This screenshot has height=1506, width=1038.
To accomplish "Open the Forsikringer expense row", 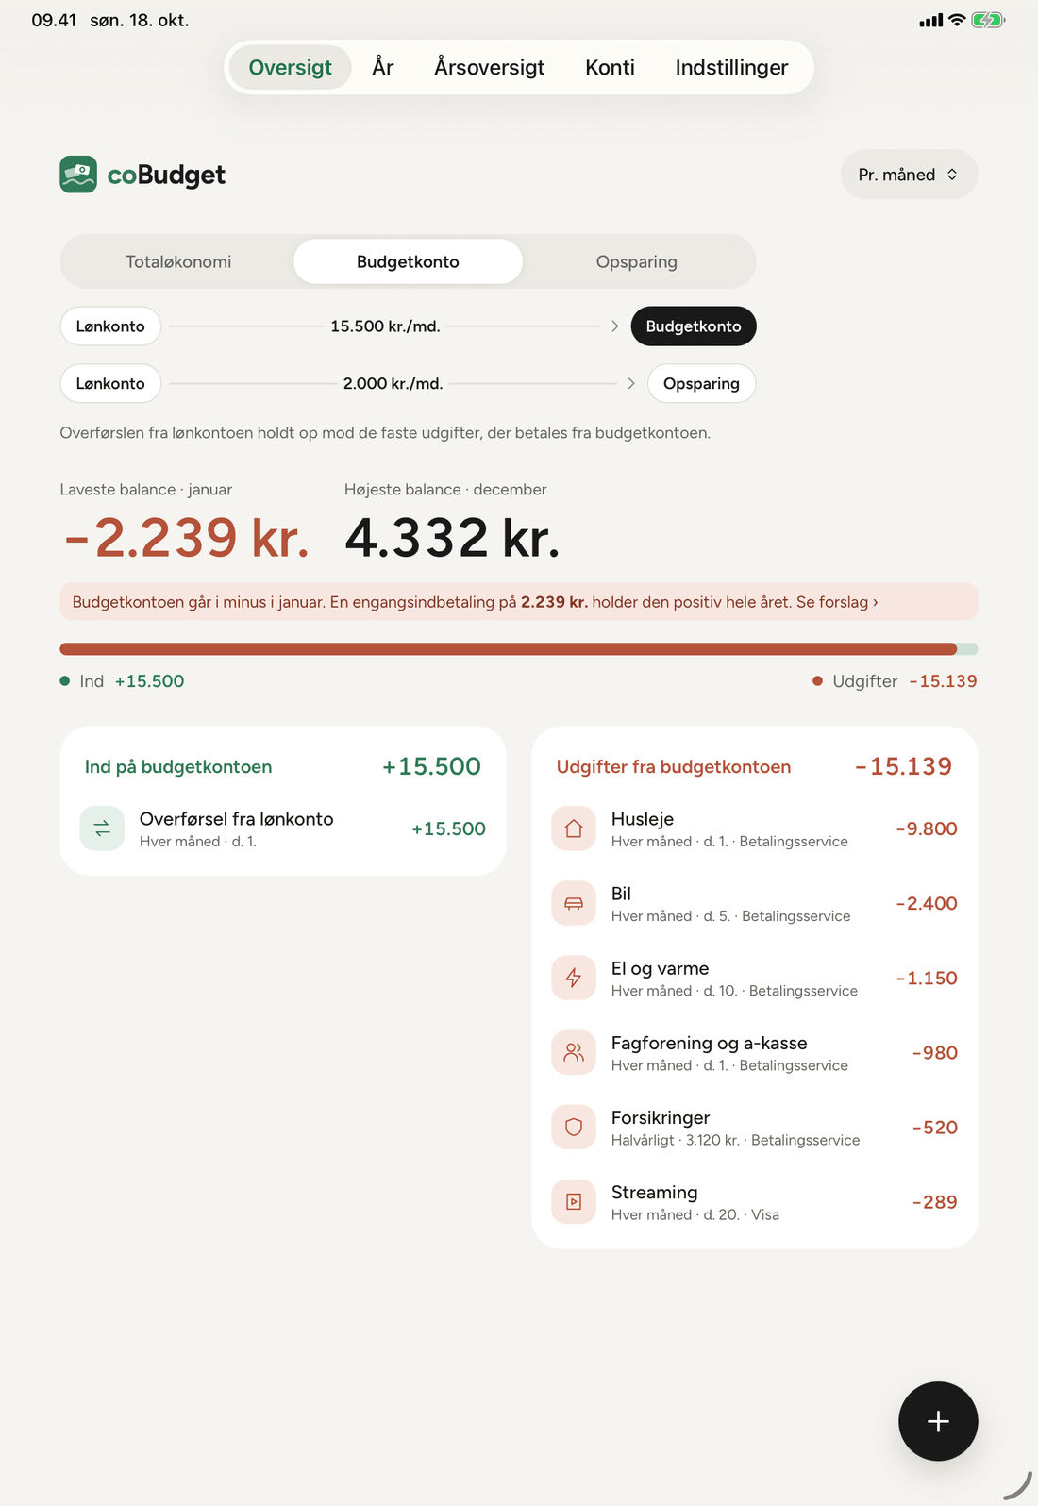I will click(754, 1127).
